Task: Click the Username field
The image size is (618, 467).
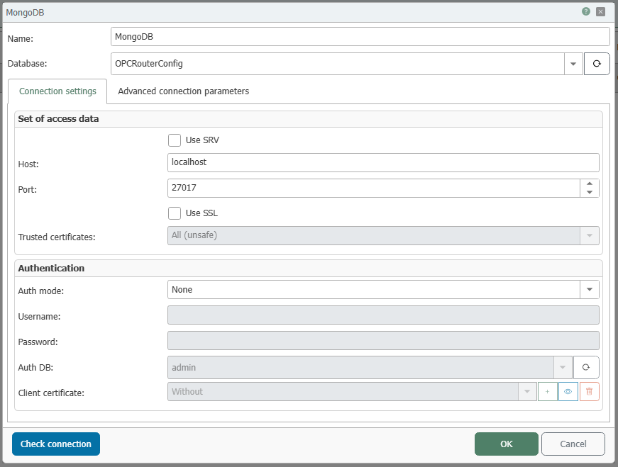Action: pyautogui.click(x=383, y=315)
